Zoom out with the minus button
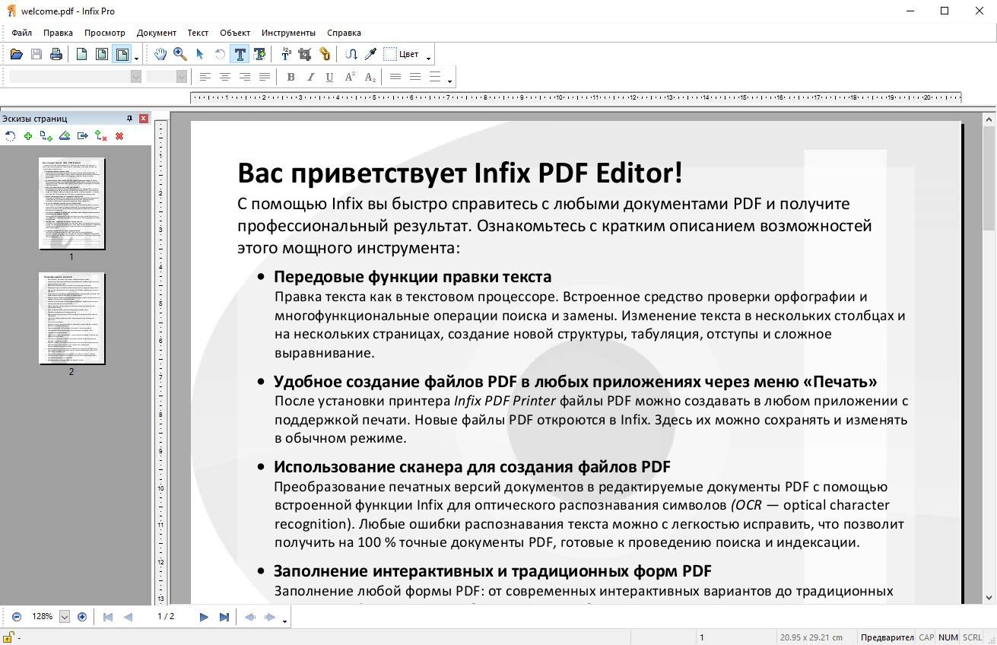The height and width of the screenshot is (645, 997). pos(17,617)
